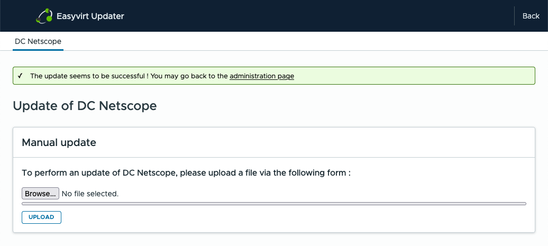The image size is (548, 246).
Task: Click the UPLOAD button
Action: point(41,217)
